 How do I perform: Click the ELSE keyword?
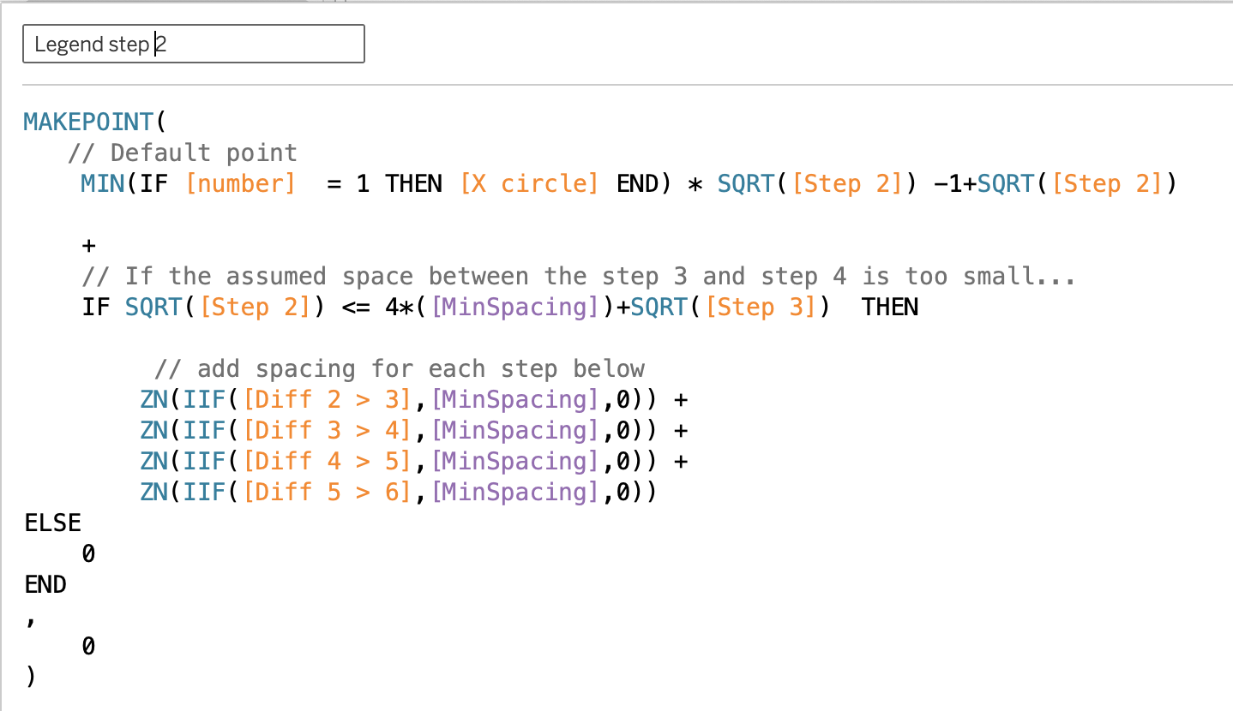pos(53,523)
